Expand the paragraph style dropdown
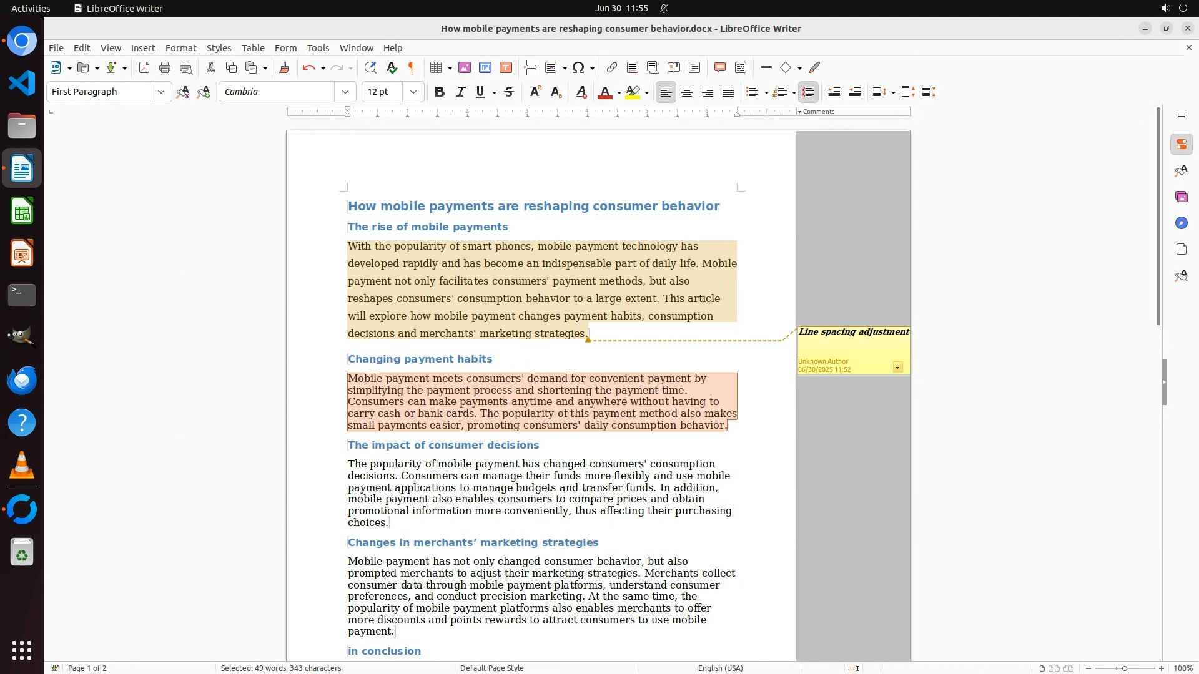 click(x=160, y=92)
